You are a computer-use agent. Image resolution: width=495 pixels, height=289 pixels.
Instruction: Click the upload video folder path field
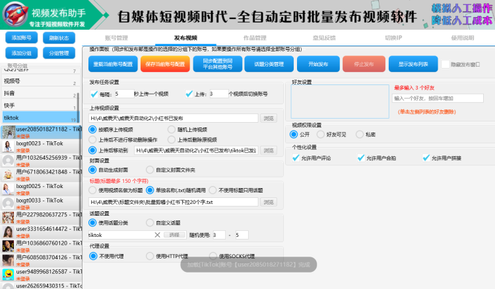coord(174,118)
